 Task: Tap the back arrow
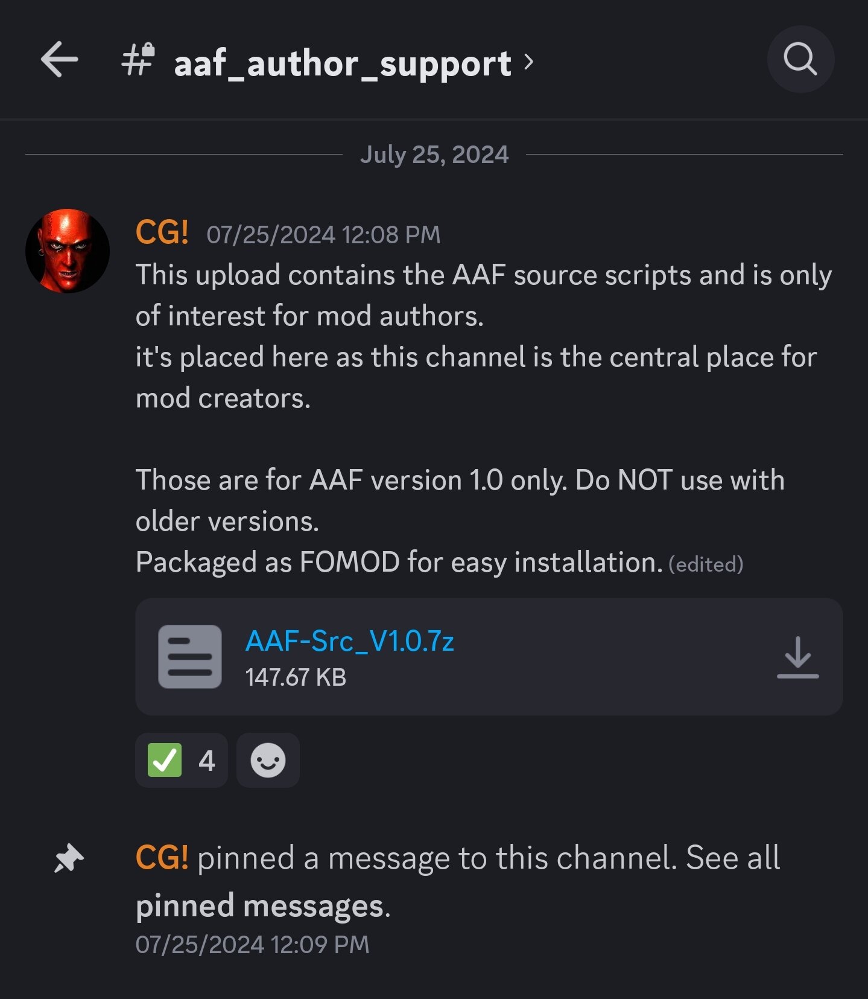coord(59,60)
